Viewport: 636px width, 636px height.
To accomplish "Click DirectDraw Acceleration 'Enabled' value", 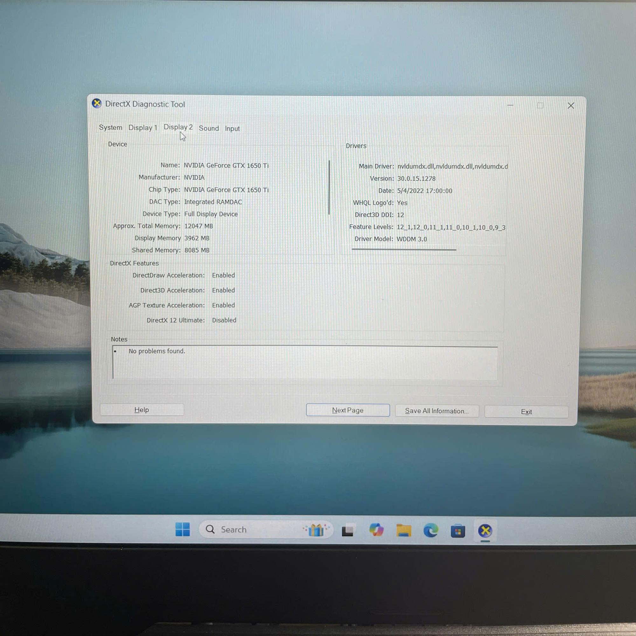I will (224, 275).
